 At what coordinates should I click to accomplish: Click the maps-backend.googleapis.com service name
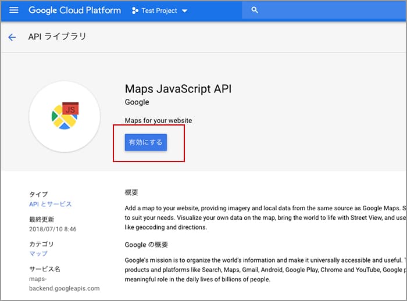[x=64, y=284]
